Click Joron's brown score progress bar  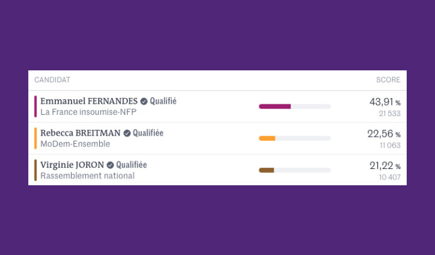pyautogui.click(x=294, y=170)
